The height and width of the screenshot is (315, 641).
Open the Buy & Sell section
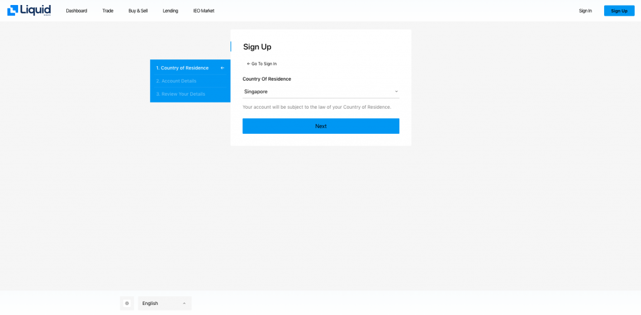point(138,11)
